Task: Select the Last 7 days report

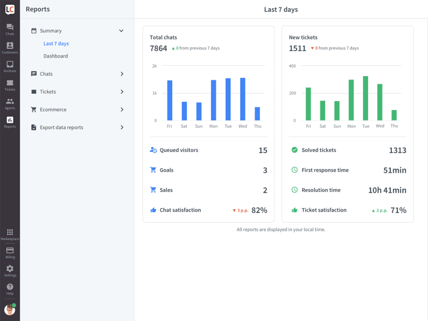Action: (56, 44)
